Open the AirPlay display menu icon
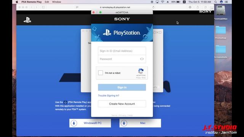The image size is (244, 137). pyautogui.click(x=157, y=2)
